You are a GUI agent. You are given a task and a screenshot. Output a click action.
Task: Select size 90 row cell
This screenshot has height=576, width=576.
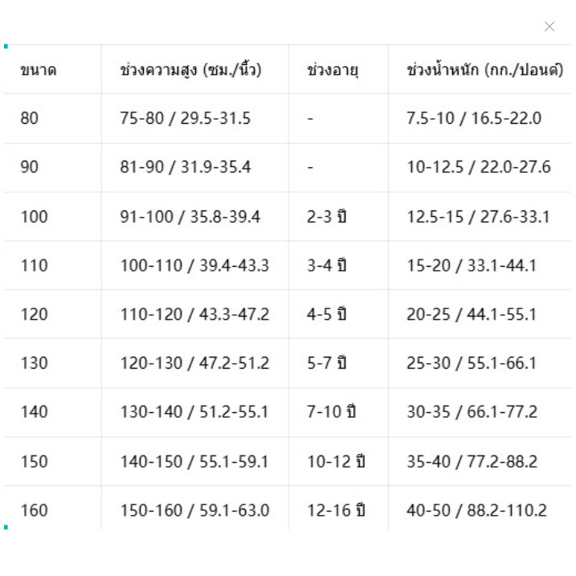[x=30, y=167]
